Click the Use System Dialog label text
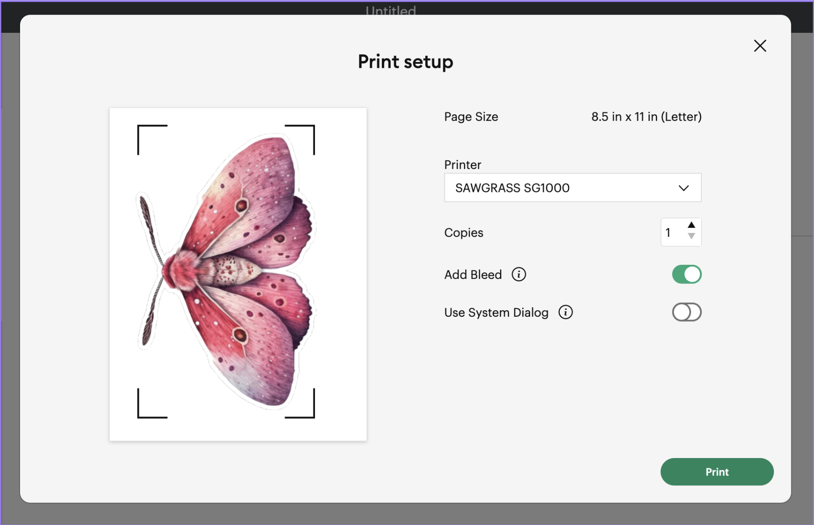814x525 pixels. pyautogui.click(x=496, y=312)
